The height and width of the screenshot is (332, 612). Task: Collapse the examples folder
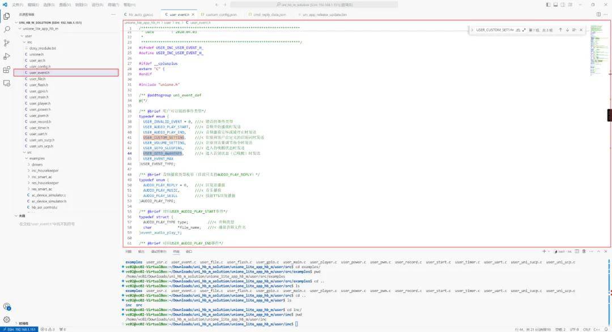[x=27, y=158]
